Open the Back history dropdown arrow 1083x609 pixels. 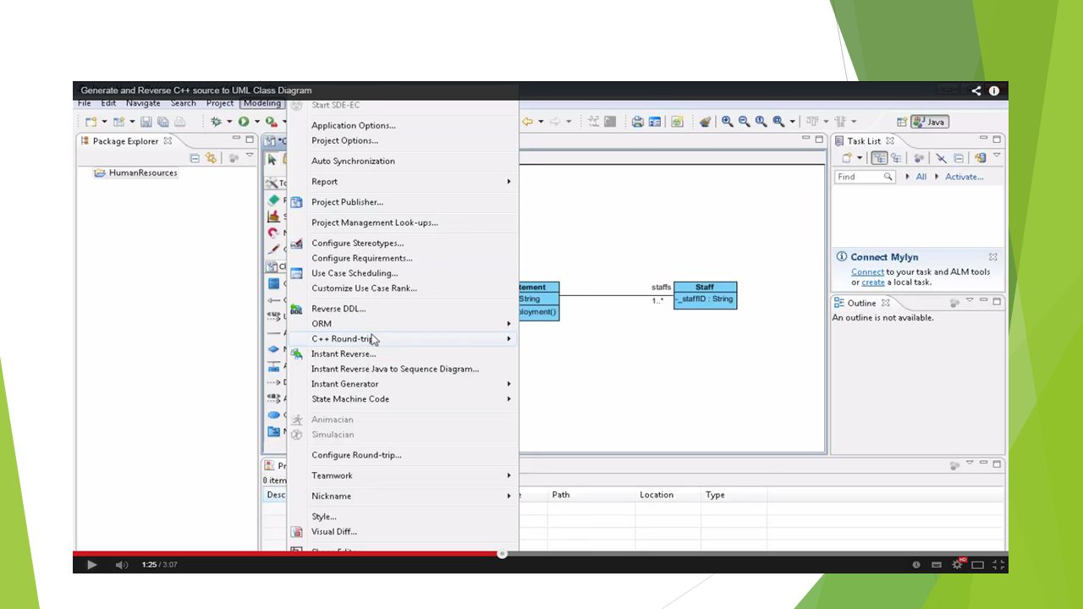tap(540, 122)
